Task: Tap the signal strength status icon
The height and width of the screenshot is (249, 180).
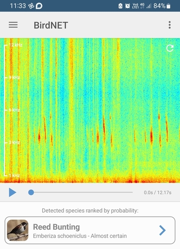Action: tap(149, 6)
